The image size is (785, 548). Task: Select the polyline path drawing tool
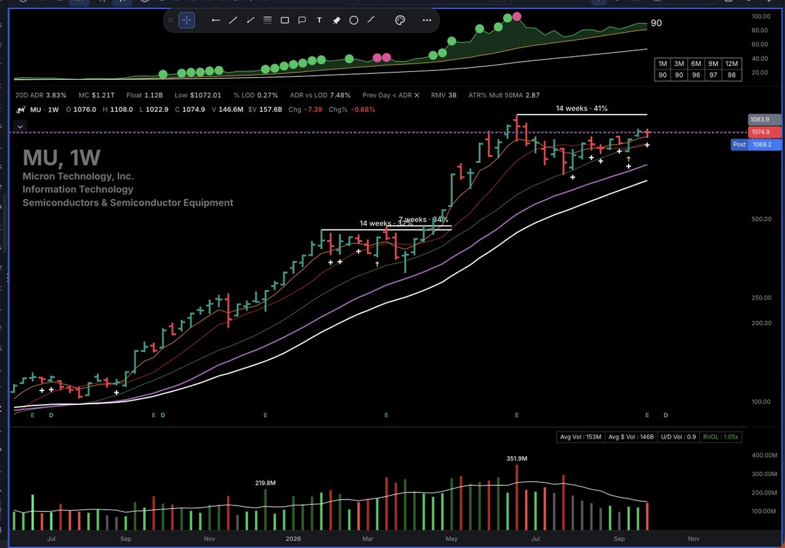(x=250, y=20)
